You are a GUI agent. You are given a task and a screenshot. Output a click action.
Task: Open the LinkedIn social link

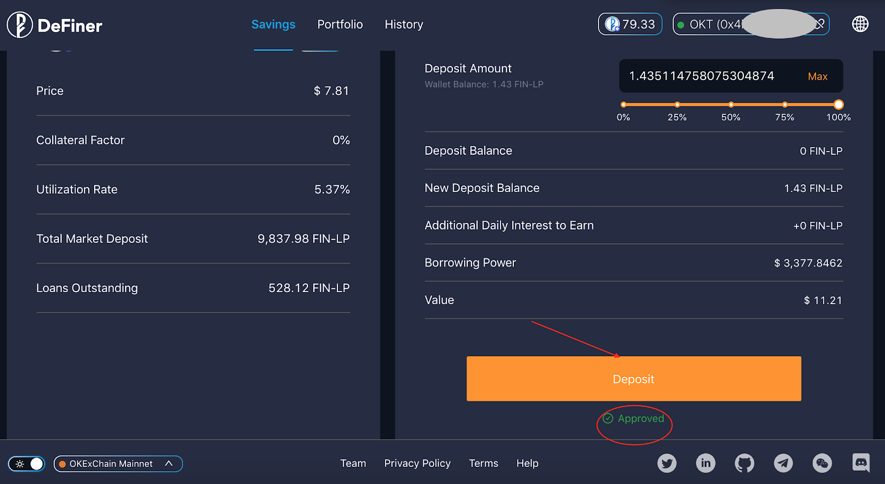[x=706, y=463]
